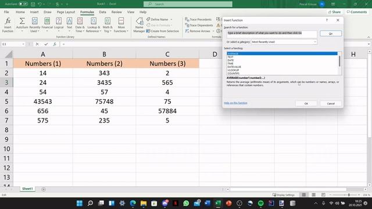Open Recently Used functions list
Screen dimensions: 372x209
[x=35, y=25]
